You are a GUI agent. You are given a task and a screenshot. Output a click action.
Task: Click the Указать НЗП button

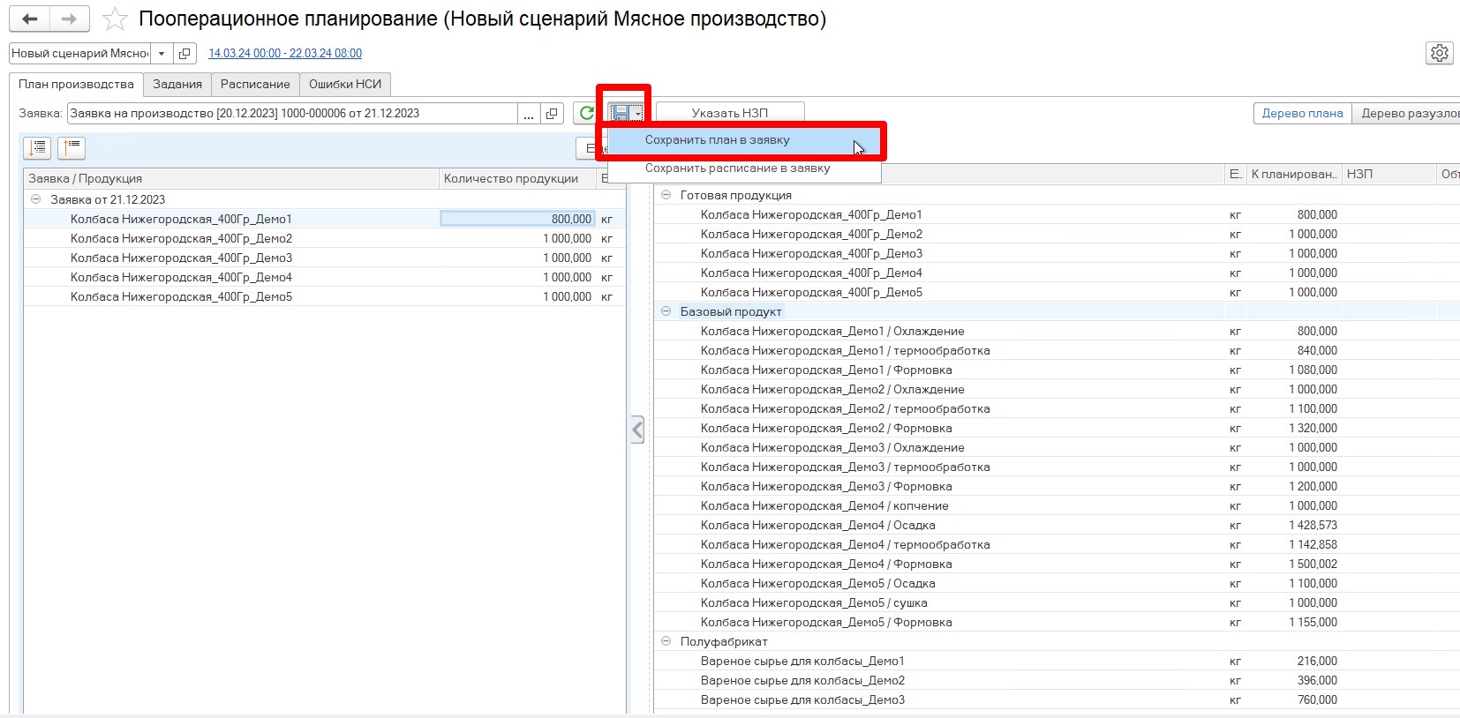[x=729, y=113]
